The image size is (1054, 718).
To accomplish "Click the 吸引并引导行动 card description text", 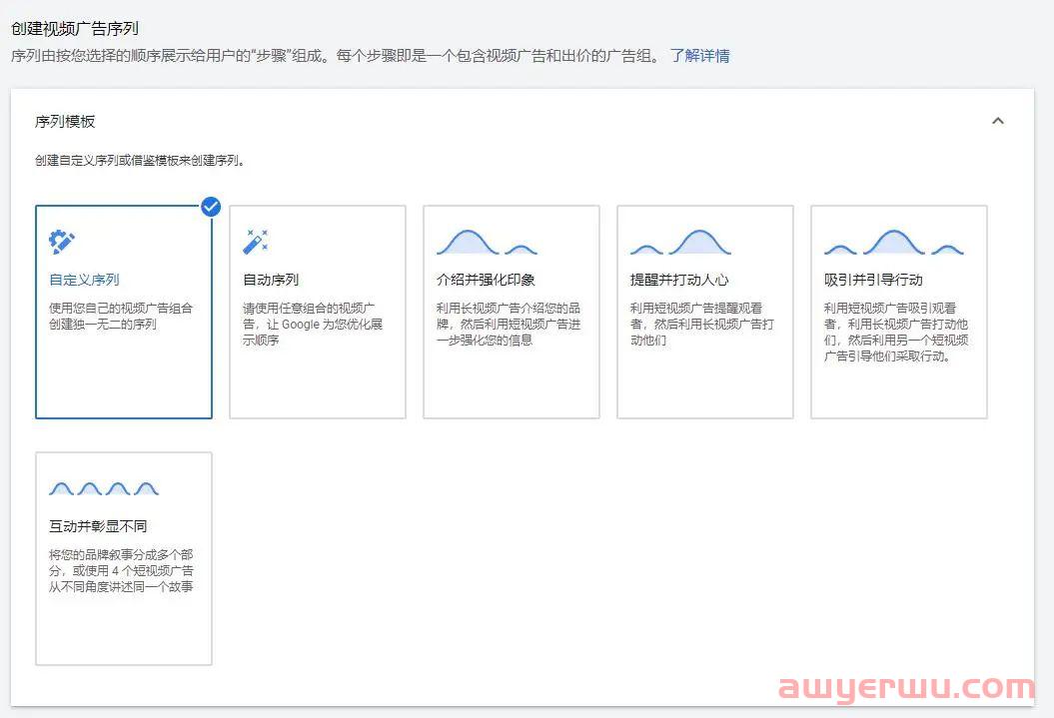I will (895, 333).
